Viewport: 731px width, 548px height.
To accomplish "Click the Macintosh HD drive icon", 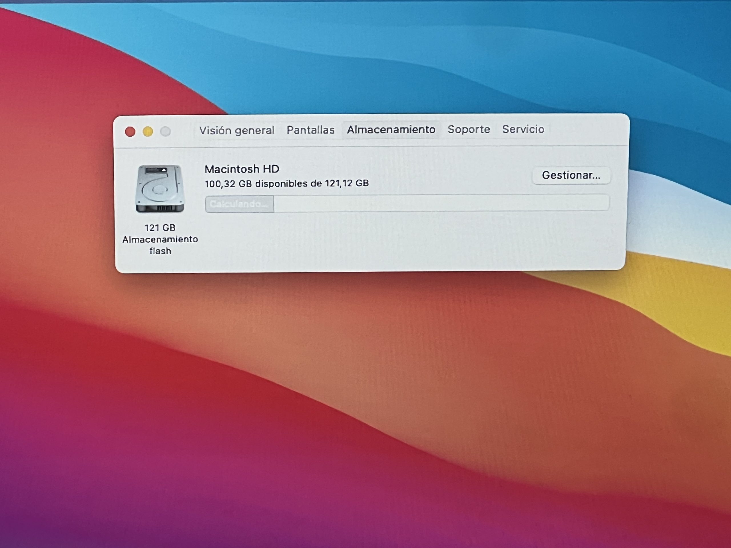I will [x=160, y=189].
